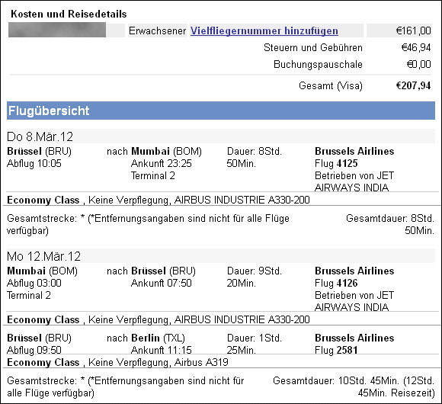Click flight number 4125

click(x=347, y=163)
